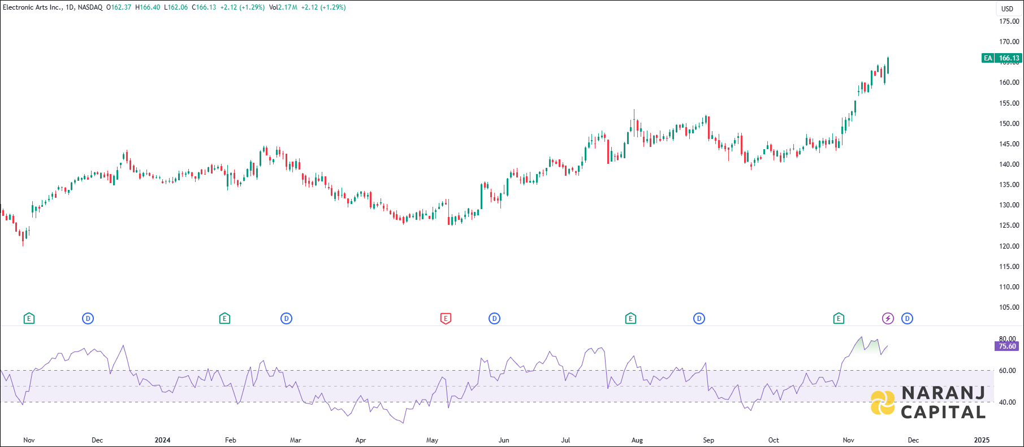Image resolution: width=1024 pixels, height=447 pixels.
Task: Click the 2024 label on the time axis
Action: coord(162,440)
